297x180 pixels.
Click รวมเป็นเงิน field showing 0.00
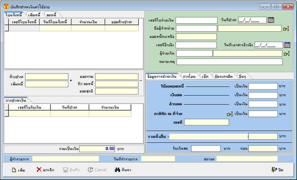pos(97,149)
